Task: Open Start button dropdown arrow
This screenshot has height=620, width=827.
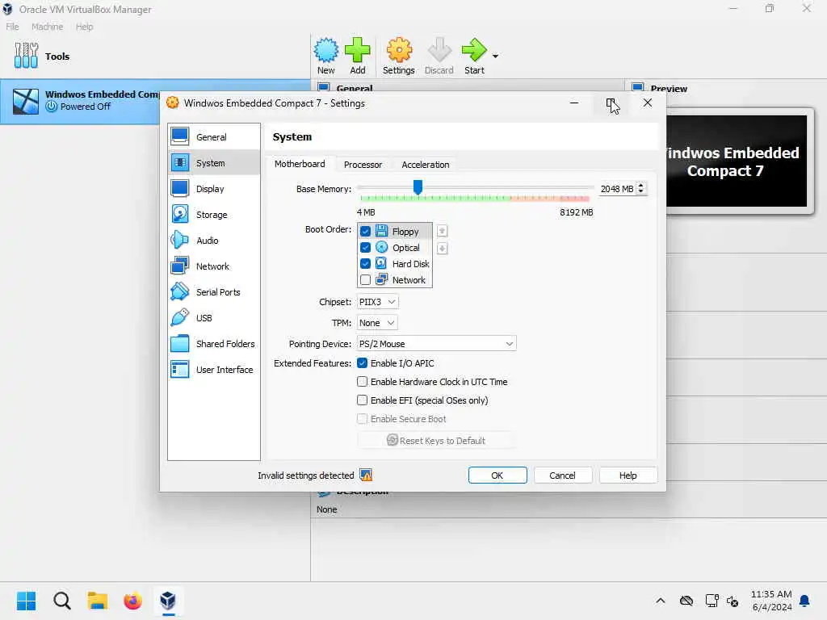Action: tap(495, 56)
